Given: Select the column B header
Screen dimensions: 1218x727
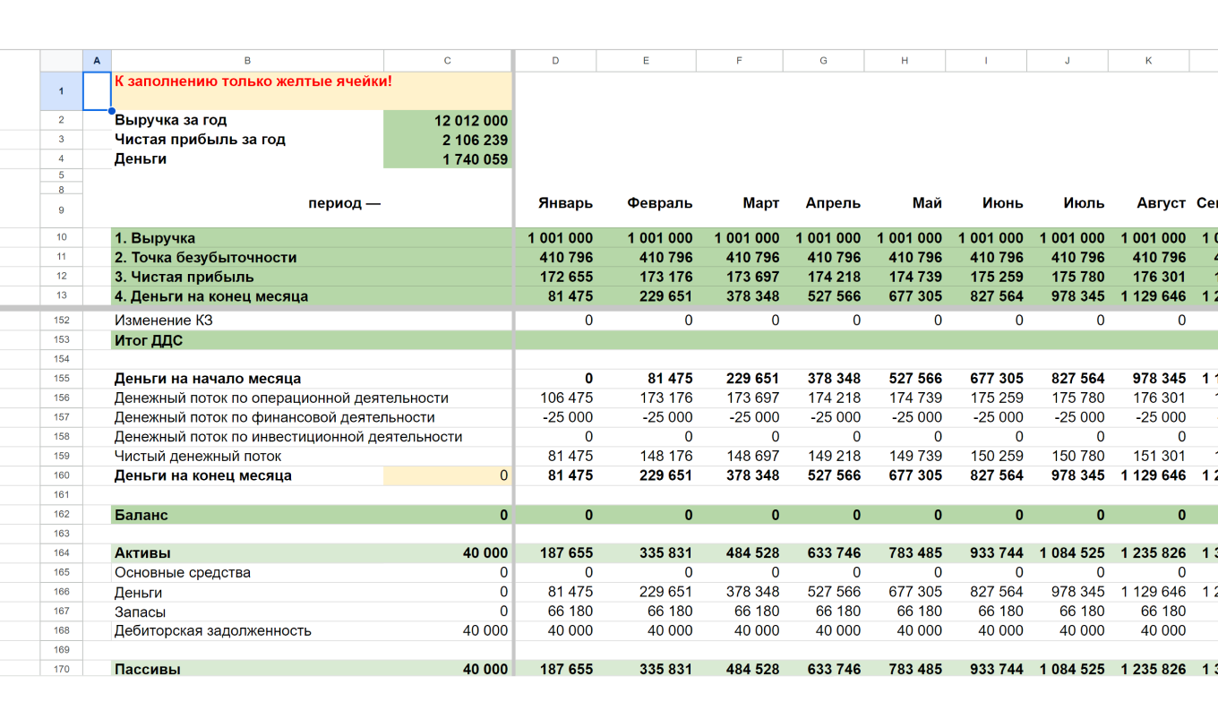Looking at the screenshot, I should (247, 61).
